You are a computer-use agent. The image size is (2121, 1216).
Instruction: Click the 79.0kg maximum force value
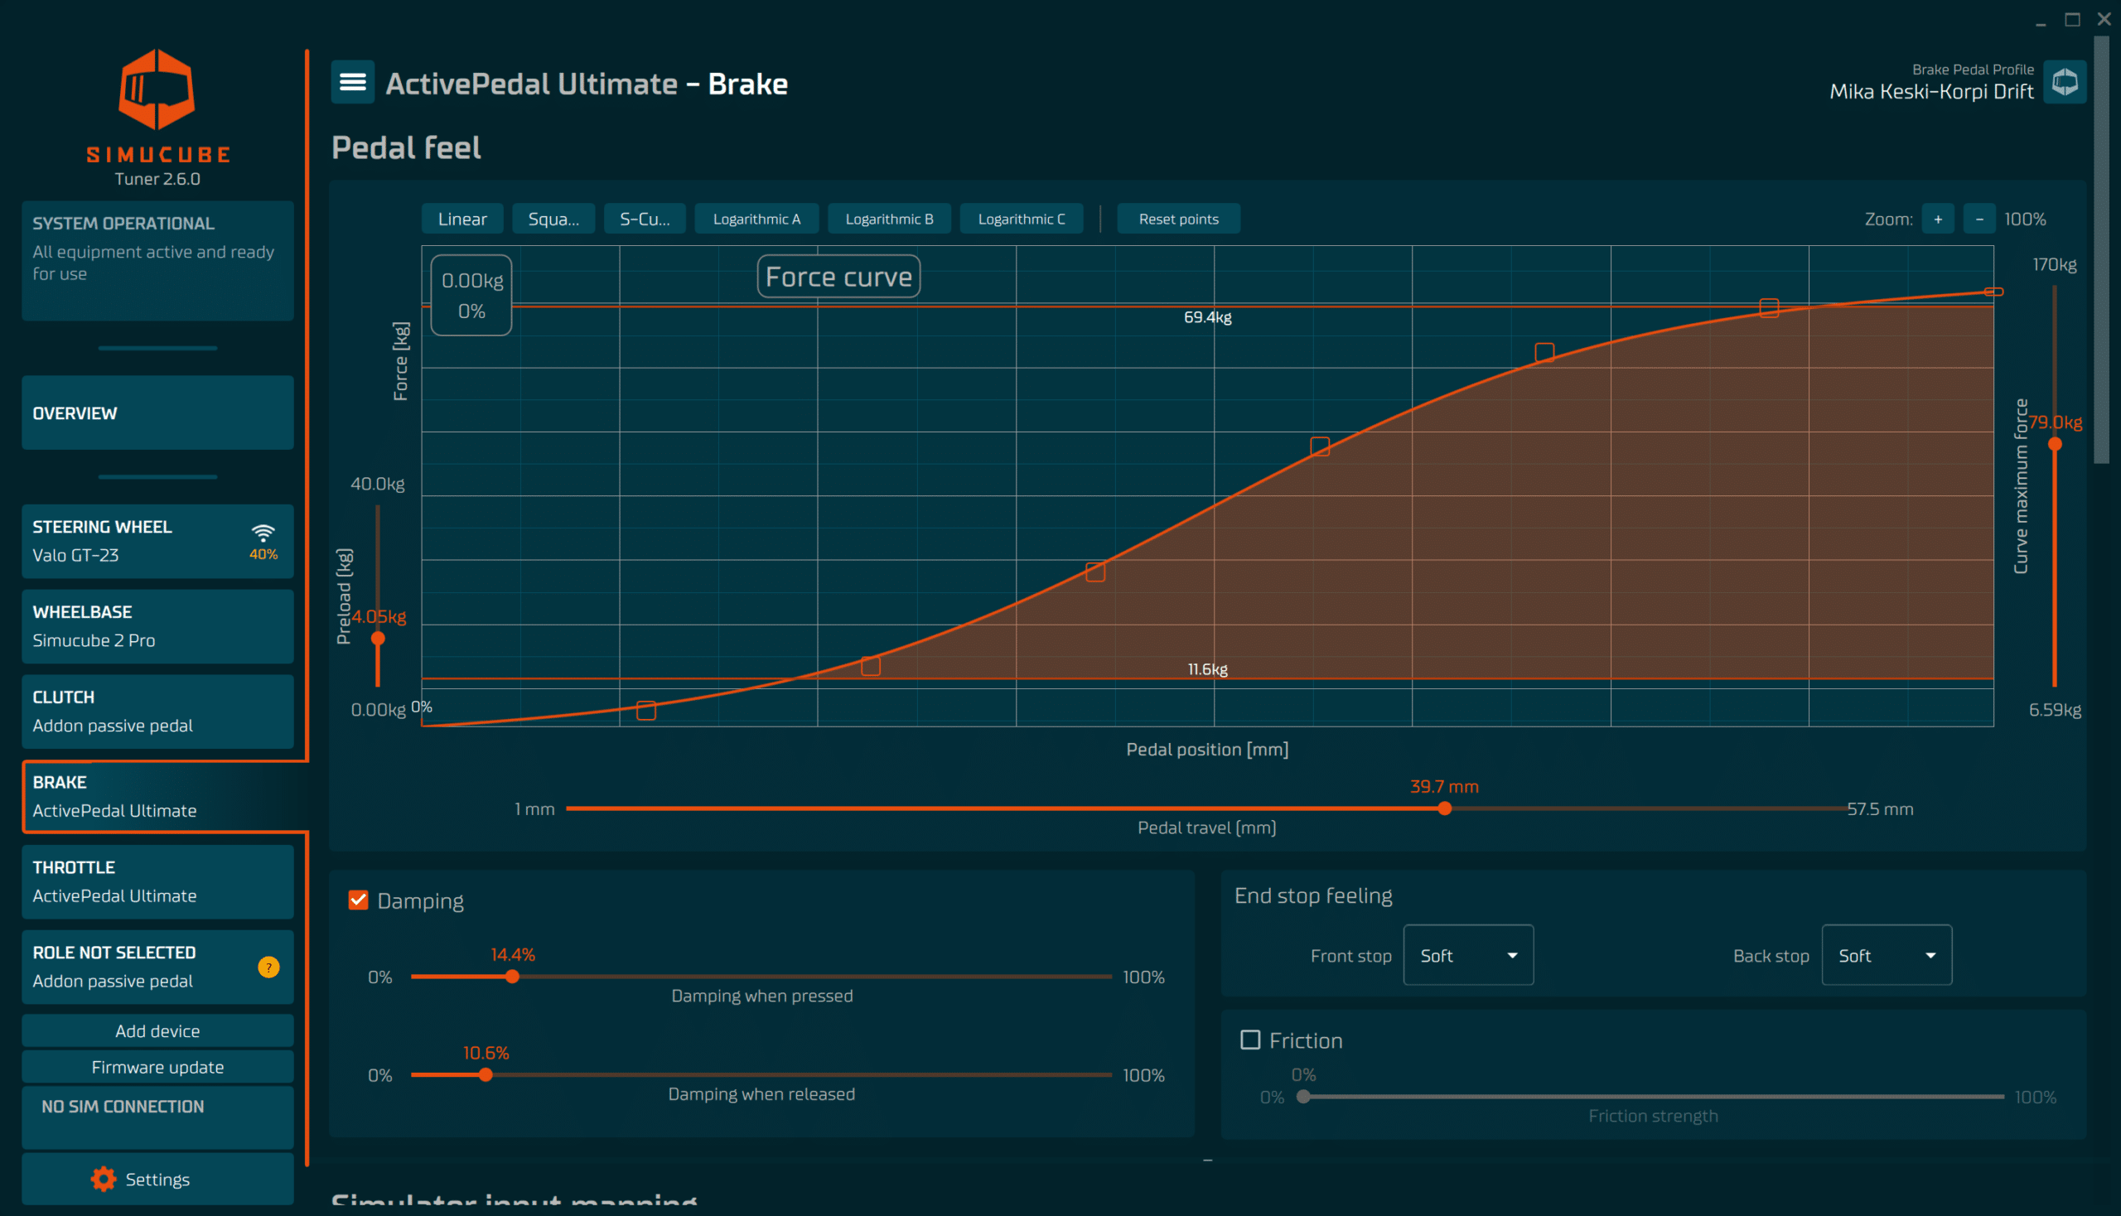click(x=2055, y=422)
